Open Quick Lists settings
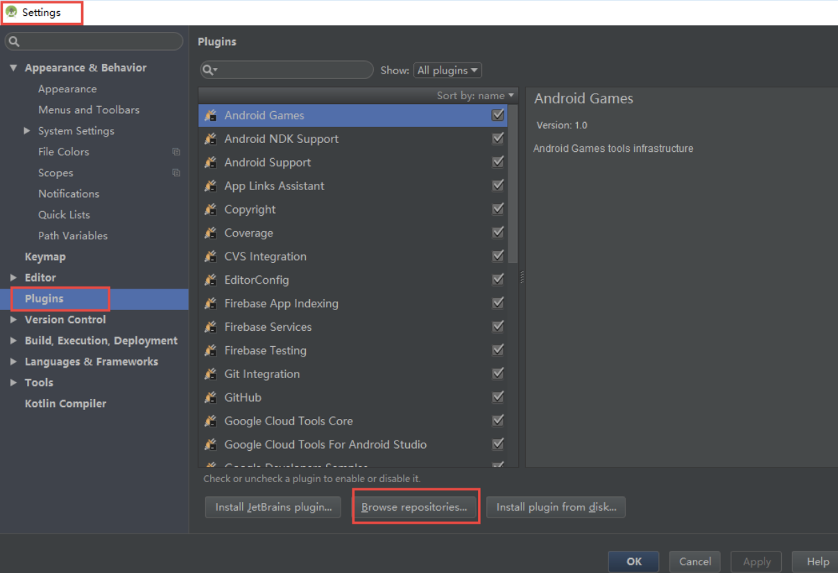The width and height of the screenshot is (838, 573). tap(64, 214)
